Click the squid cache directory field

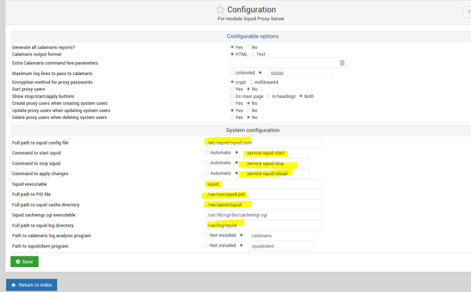[x=263, y=205]
